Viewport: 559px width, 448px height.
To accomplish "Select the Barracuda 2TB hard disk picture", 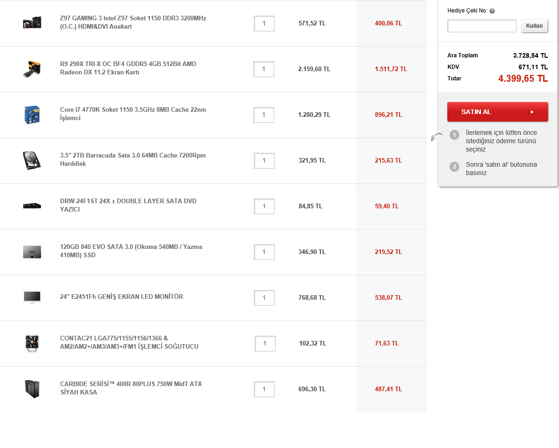I will point(32,160).
